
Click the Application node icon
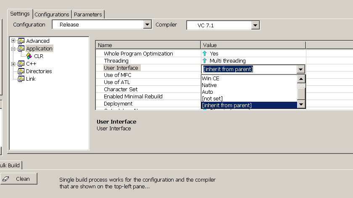[x=21, y=49]
